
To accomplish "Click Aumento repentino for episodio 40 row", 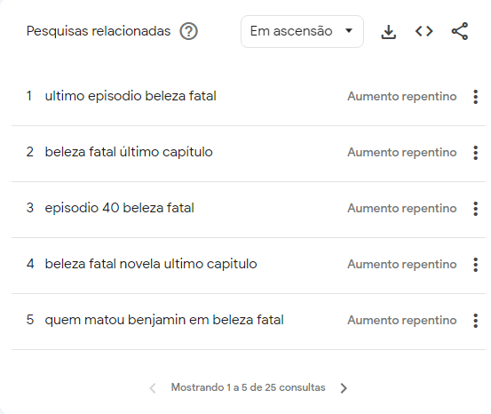I will 402,209.
